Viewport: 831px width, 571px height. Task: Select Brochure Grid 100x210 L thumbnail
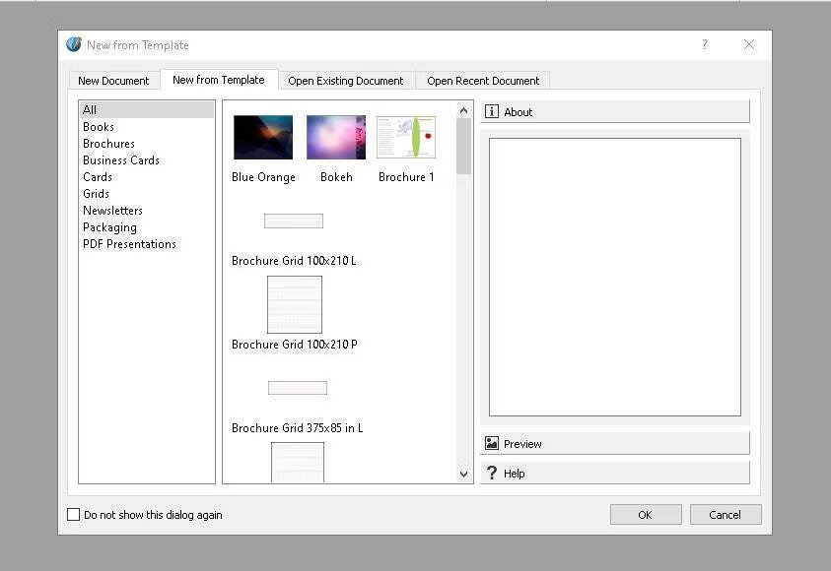tap(294, 221)
